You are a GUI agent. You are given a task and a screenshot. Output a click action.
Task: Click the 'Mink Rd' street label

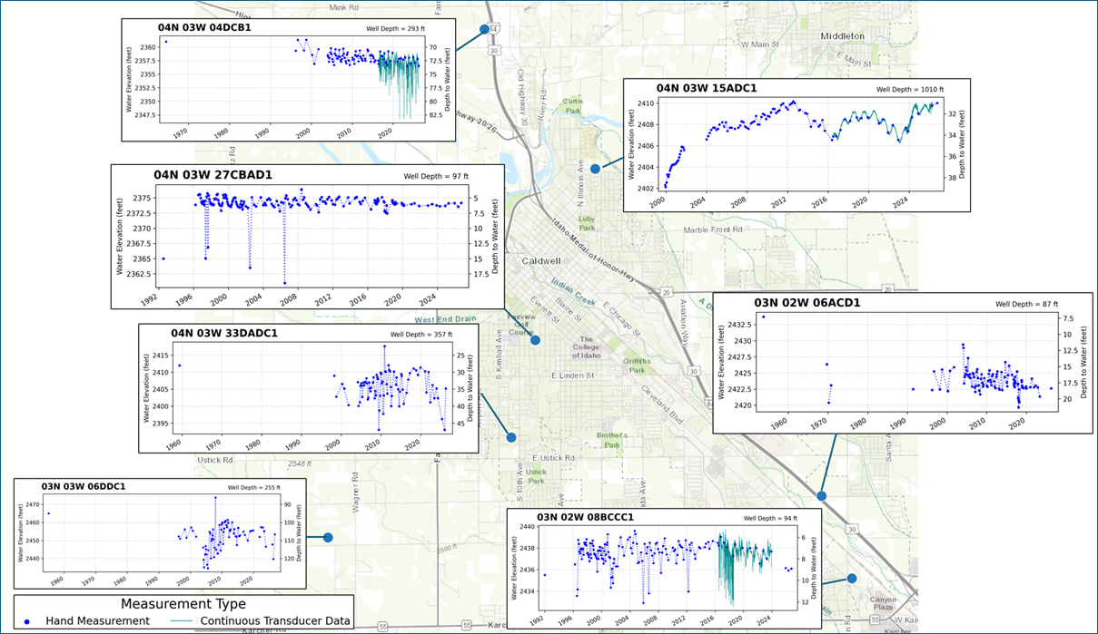[344, 6]
